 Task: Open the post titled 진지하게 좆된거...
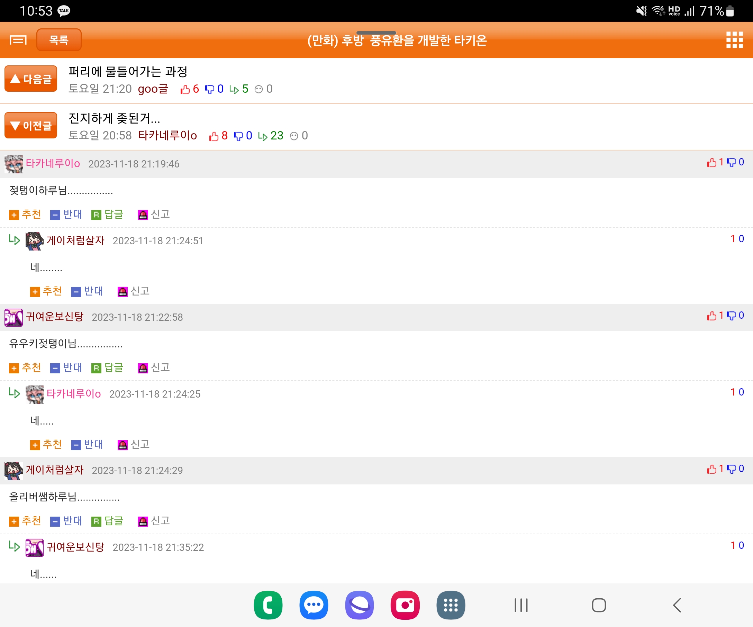(x=115, y=118)
